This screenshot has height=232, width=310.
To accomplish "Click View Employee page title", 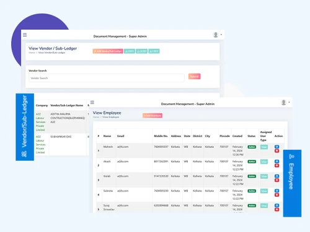I will click(107, 113).
